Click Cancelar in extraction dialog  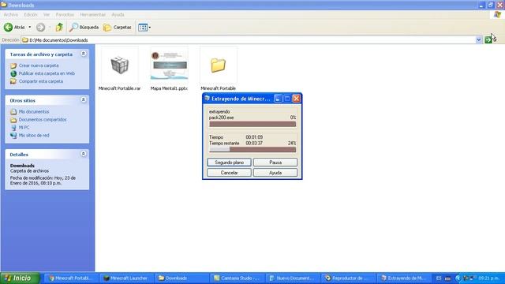[x=229, y=173]
